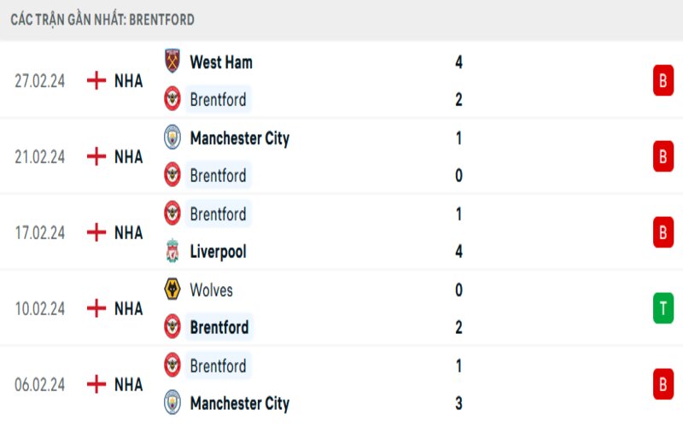Click Manchester City crest in 21.02.24 match
The height and width of the screenshot is (427, 683).
pyautogui.click(x=172, y=137)
